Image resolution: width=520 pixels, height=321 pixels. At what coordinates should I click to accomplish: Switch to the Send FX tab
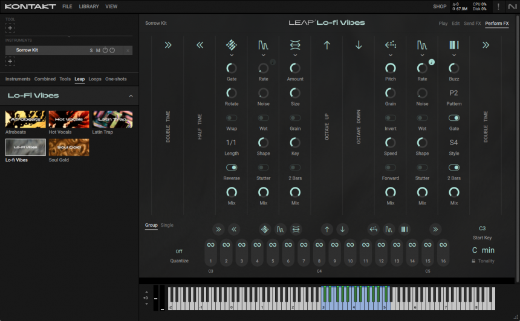pyautogui.click(x=472, y=23)
